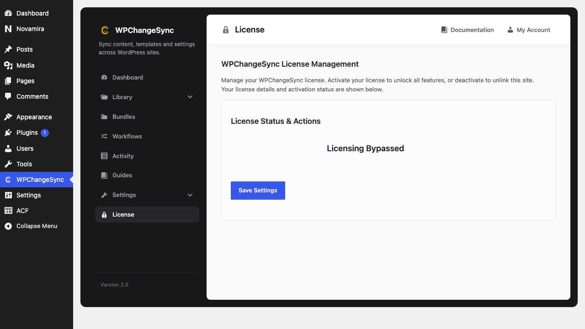Click the WPChangeSync title in the plugin sidebar

pos(144,30)
